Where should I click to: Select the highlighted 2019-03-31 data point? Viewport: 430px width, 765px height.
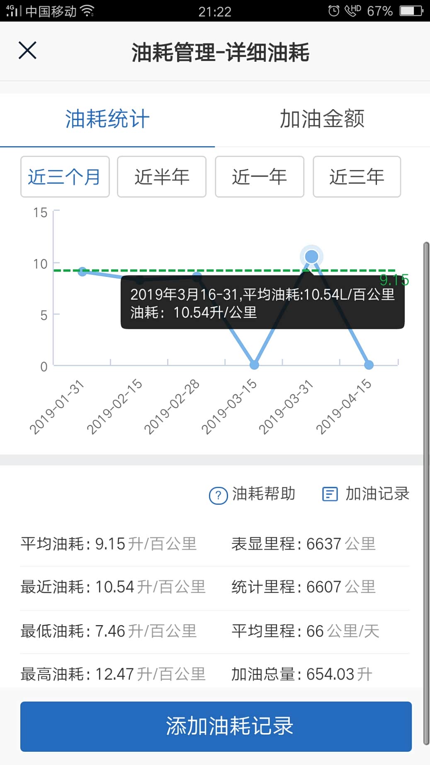[x=311, y=257]
